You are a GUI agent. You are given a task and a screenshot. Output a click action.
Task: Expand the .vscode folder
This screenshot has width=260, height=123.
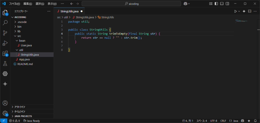(32, 22)
